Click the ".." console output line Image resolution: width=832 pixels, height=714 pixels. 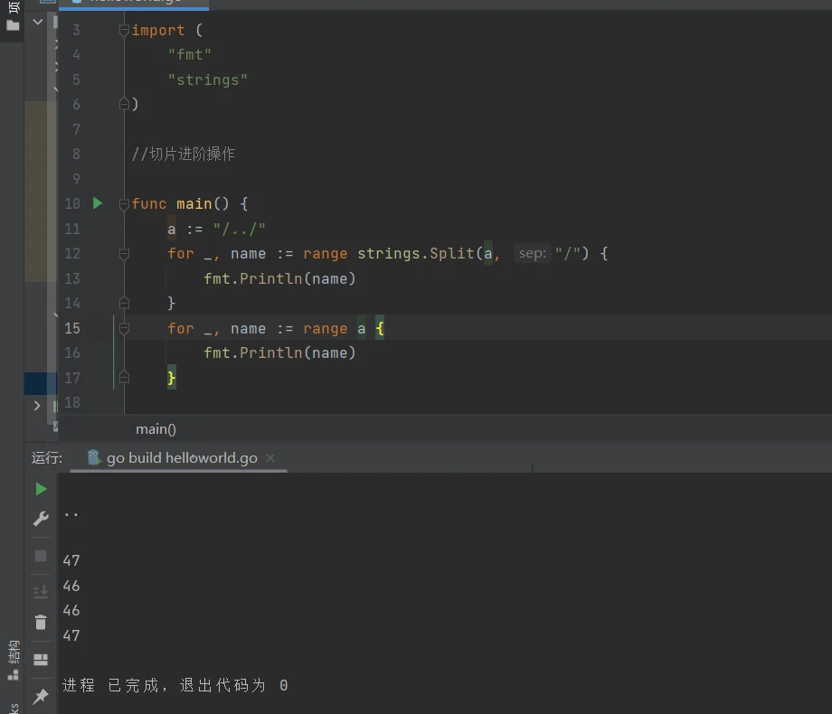[71, 514]
